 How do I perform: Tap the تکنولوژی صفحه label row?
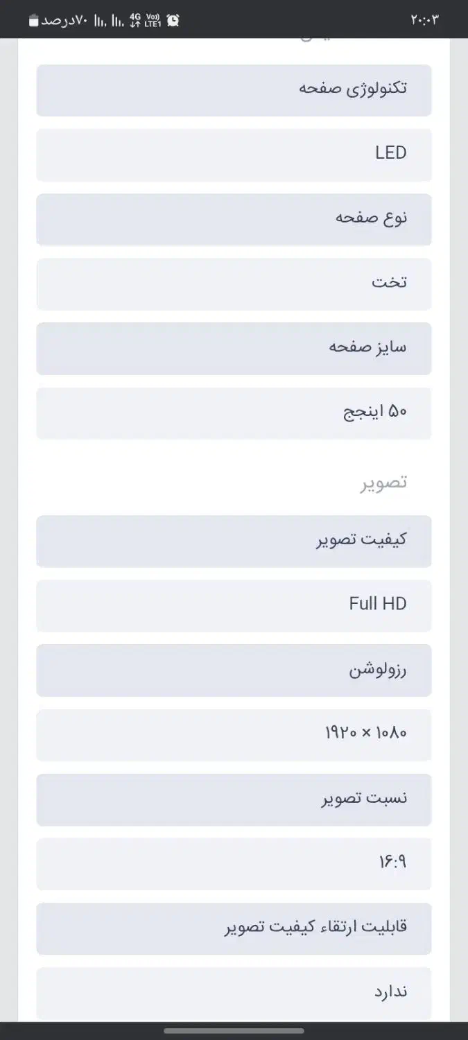234,90
